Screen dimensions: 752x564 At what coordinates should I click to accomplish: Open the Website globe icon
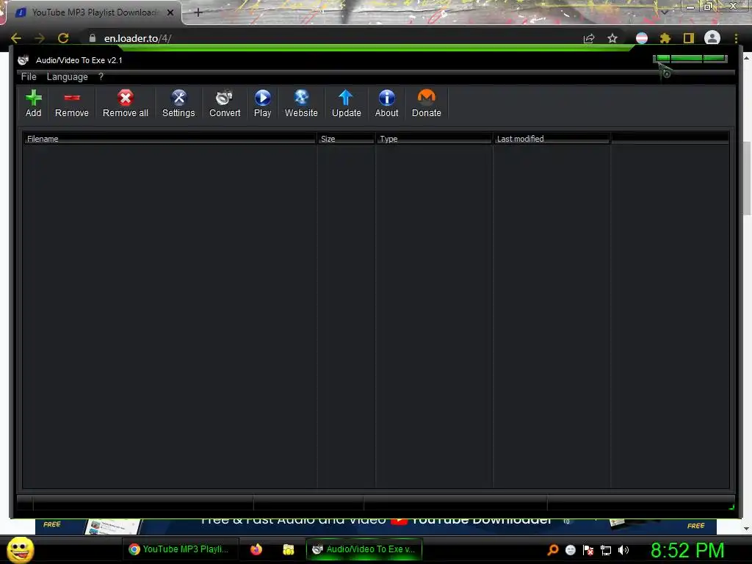(301, 98)
